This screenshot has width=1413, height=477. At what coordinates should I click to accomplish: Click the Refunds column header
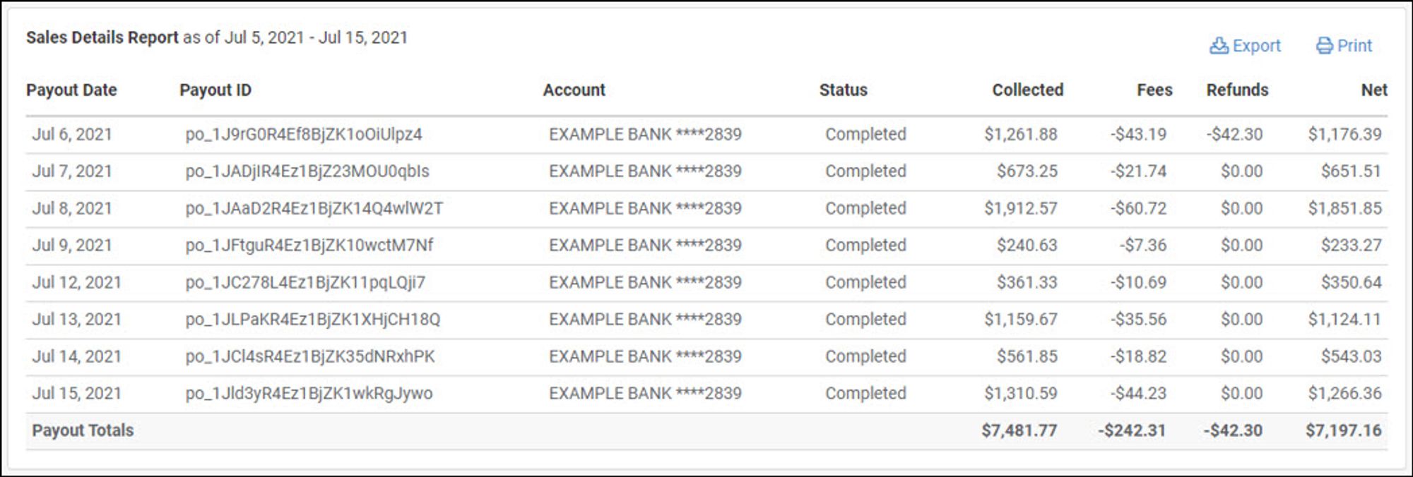coord(1237,90)
